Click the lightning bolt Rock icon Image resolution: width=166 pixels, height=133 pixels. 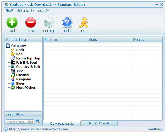pyautogui.click(x=13, y=50)
